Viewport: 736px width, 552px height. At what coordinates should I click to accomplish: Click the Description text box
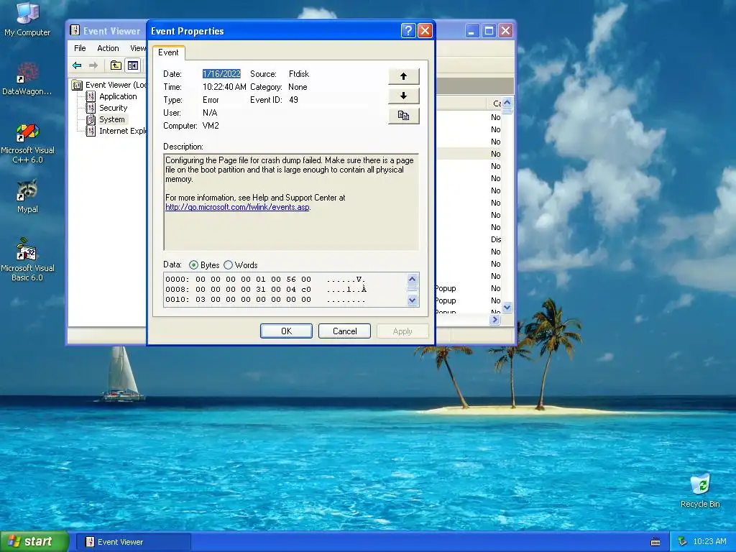[x=291, y=202]
